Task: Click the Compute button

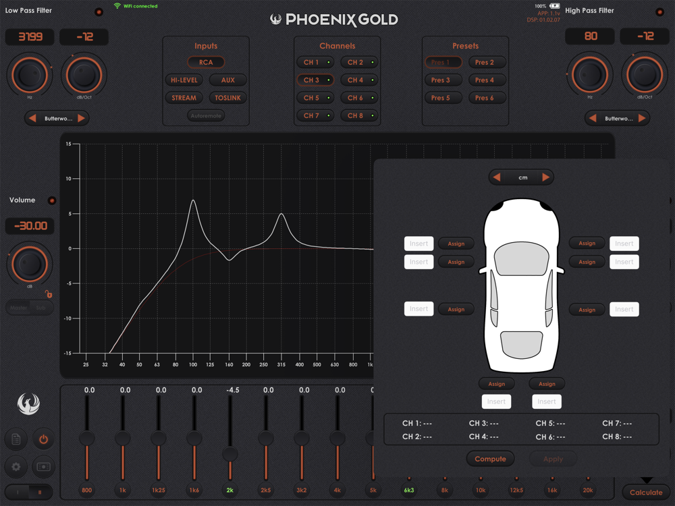Action: [x=490, y=459]
